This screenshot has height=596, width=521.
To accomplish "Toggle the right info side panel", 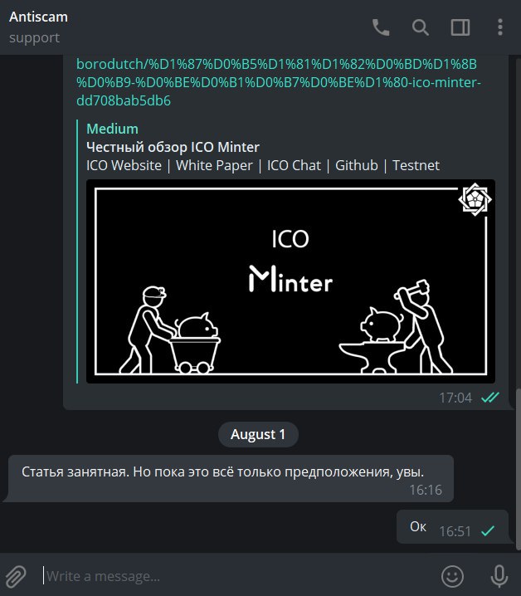I will (x=460, y=27).
